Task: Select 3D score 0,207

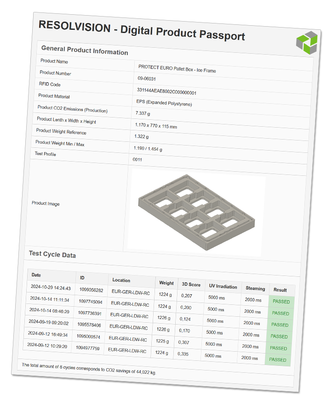Action: tap(186, 296)
